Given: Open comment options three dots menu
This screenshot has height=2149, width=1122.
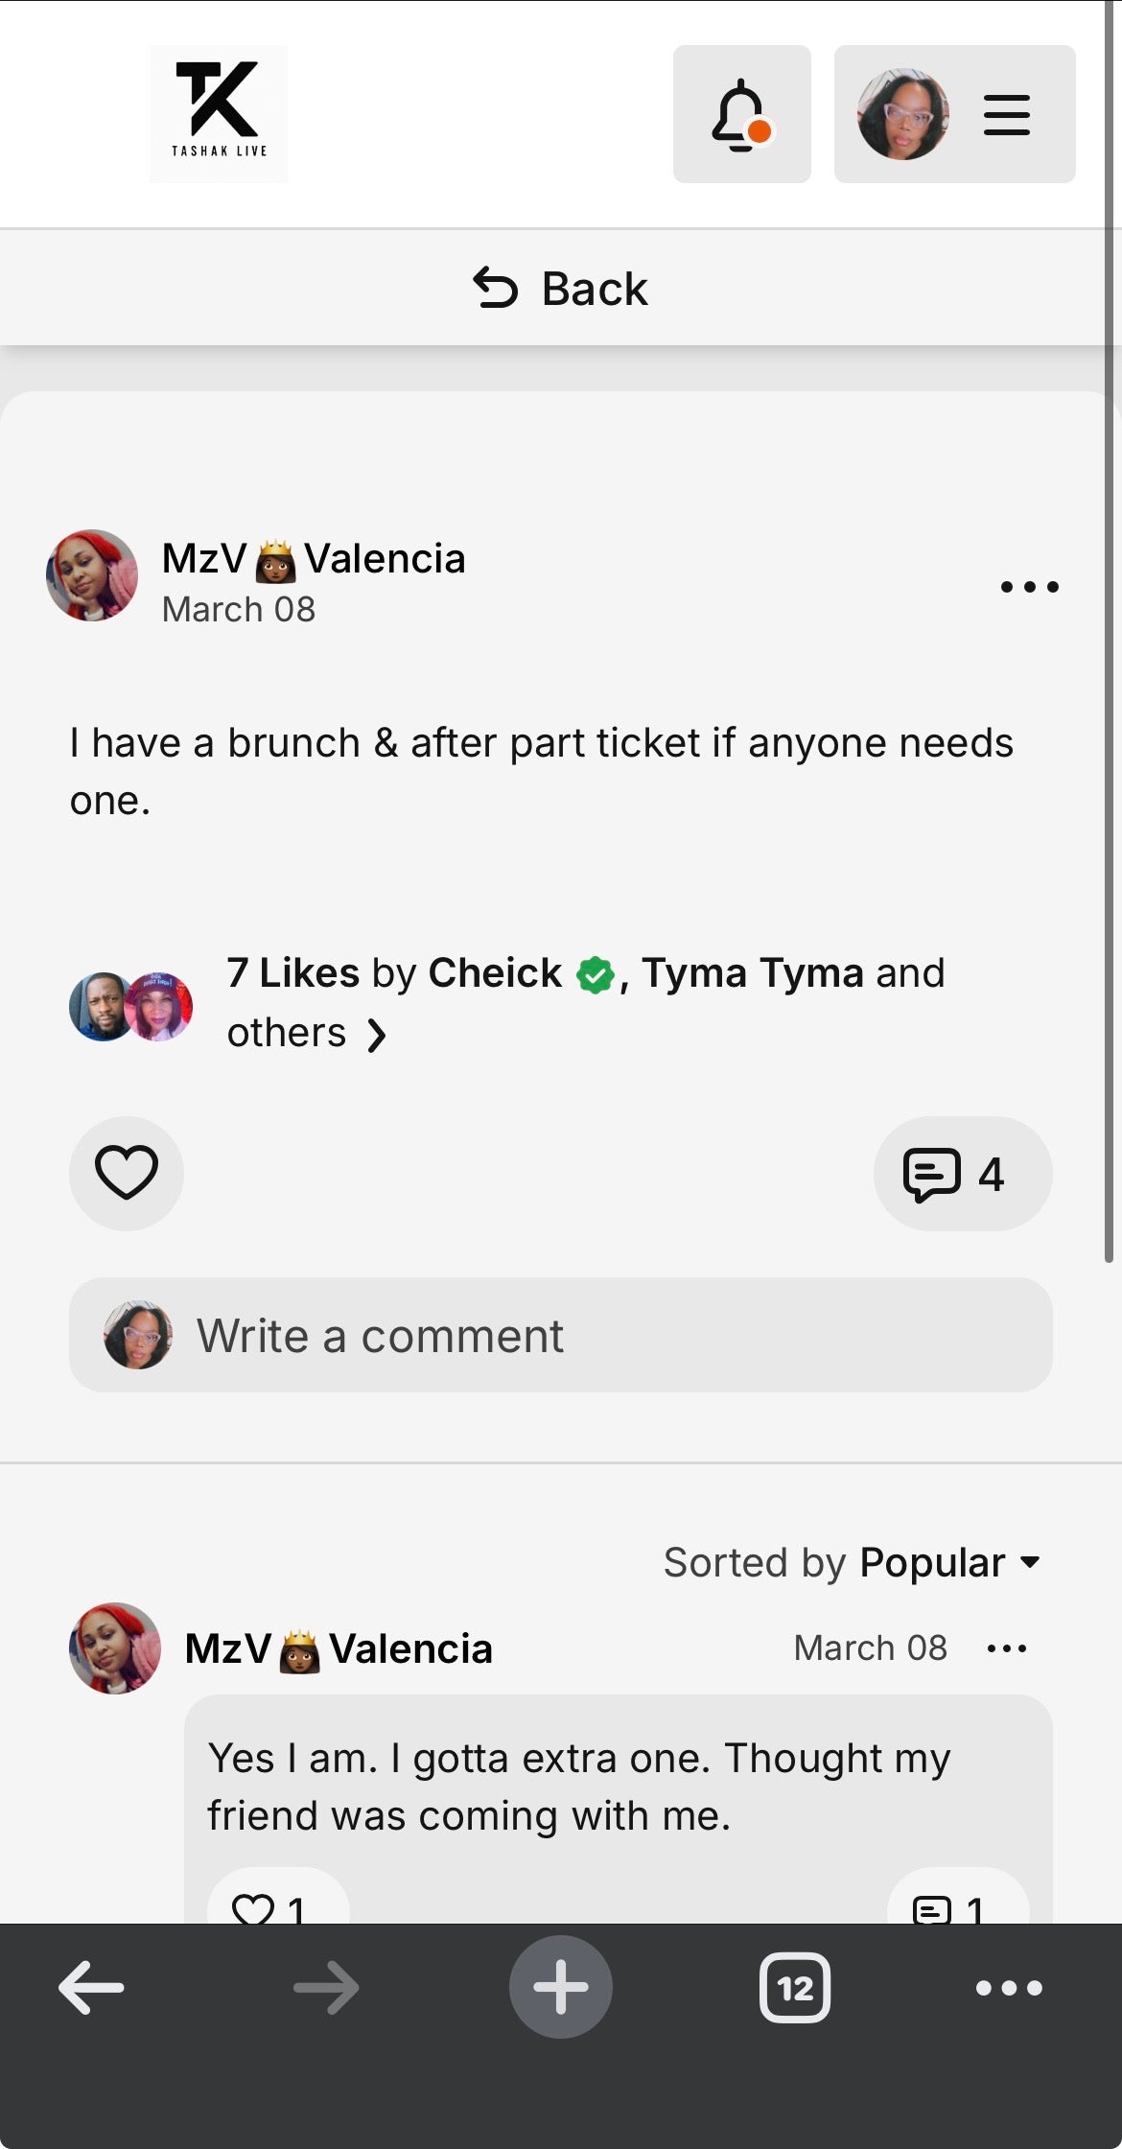Looking at the screenshot, I should point(1007,1648).
